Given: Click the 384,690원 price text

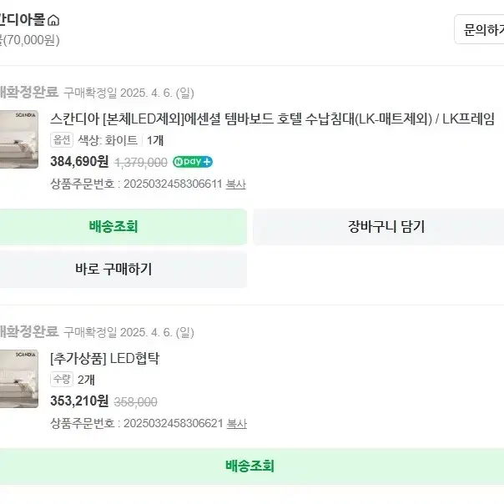Looking at the screenshot, I should pos(79,162).
